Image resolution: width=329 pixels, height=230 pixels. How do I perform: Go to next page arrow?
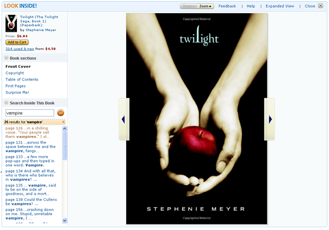pos(270,119)
